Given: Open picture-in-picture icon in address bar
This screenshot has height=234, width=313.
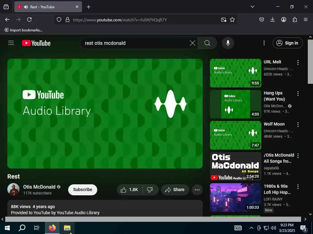Looking at the screenshot, I should [x=223, y=20].
